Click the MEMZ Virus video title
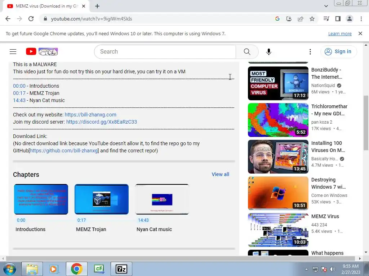Image resolution: width=369 pixels, height=276 pixels. [x=325, y=216]
